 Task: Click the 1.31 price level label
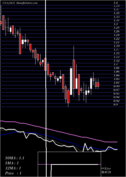pyautogui.click(x=116, y=20)
